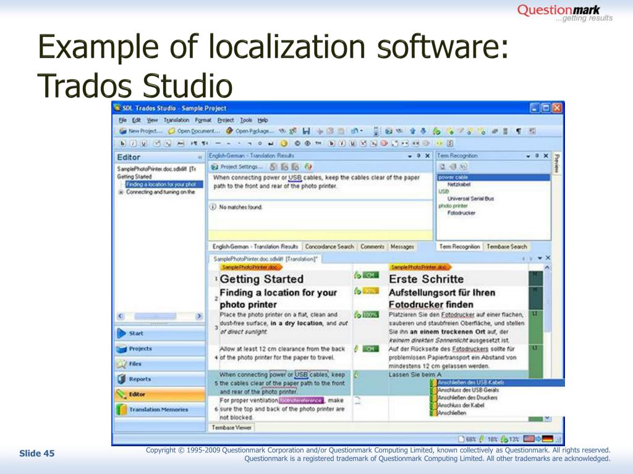Image resolution: width=633 pixels, height=474 pixels.
Task: Select 'Universal Serial Bus' term entry
Action: pyautogui.click(x=470, y=198)
